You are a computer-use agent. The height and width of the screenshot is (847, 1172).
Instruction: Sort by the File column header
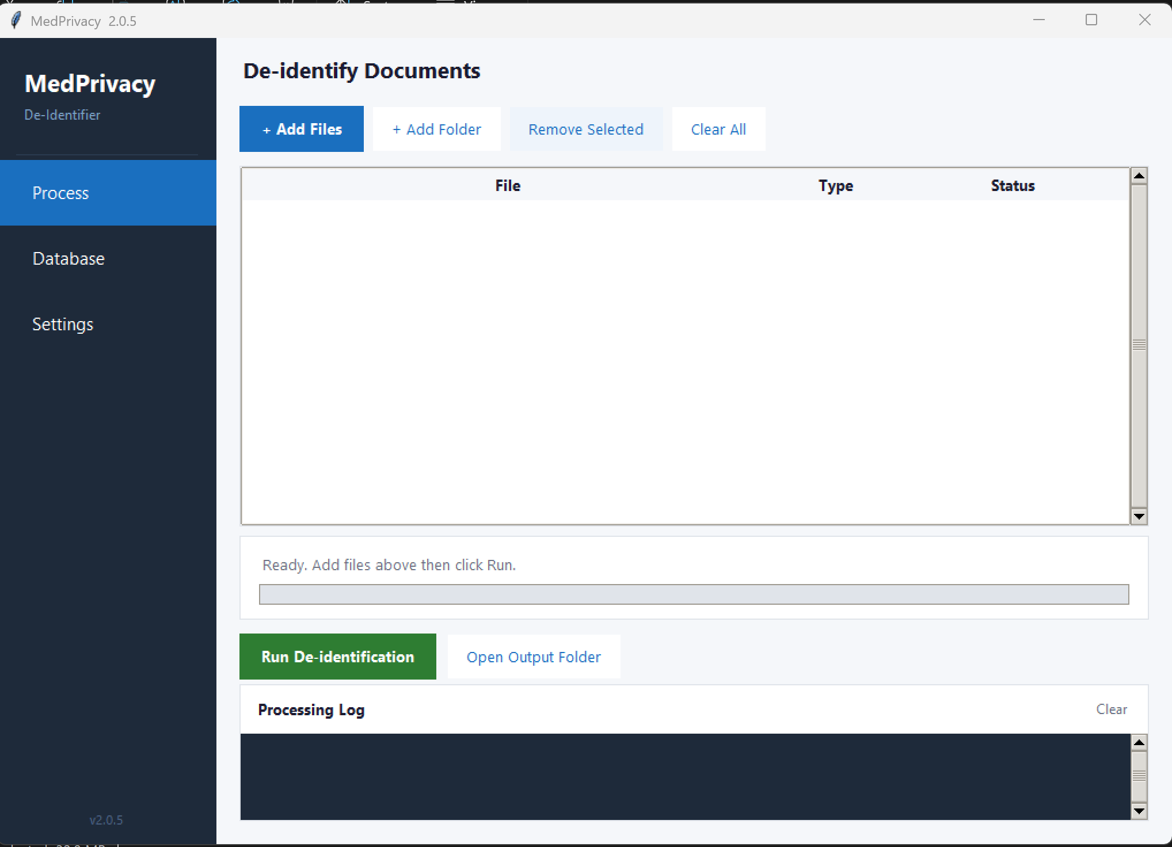click(508, 185)
